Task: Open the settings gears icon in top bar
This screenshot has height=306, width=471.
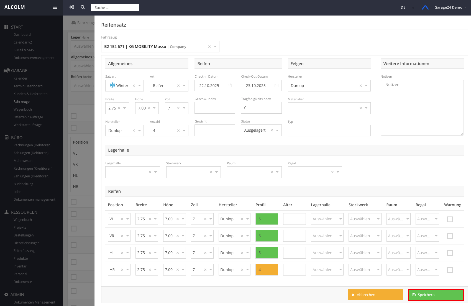Action: click(x=71, y=7)
